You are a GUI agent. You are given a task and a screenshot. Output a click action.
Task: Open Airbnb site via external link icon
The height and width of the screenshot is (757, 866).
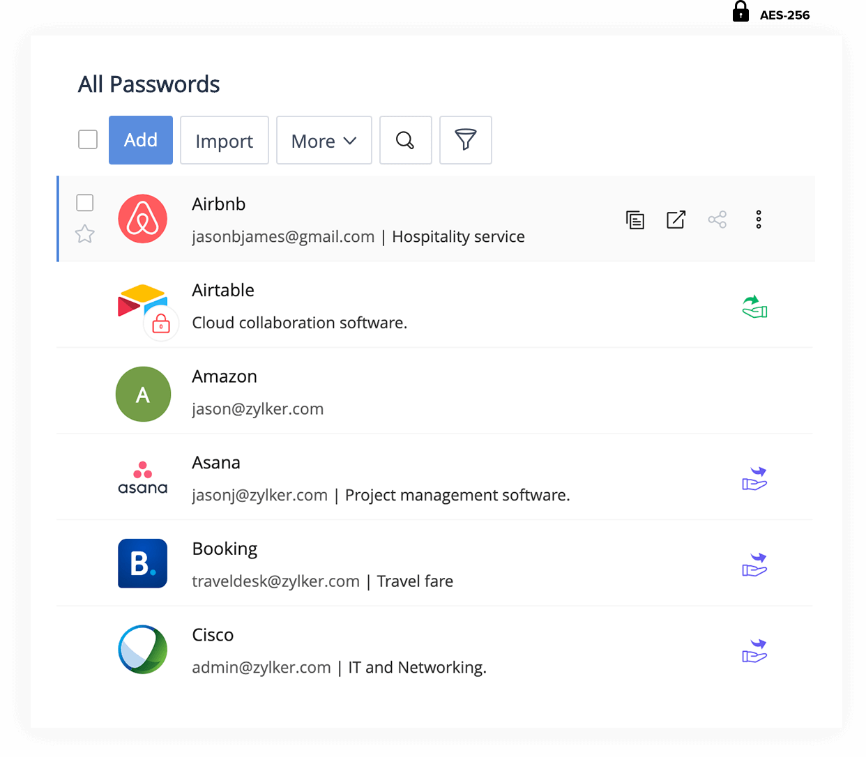pos(676,220)
